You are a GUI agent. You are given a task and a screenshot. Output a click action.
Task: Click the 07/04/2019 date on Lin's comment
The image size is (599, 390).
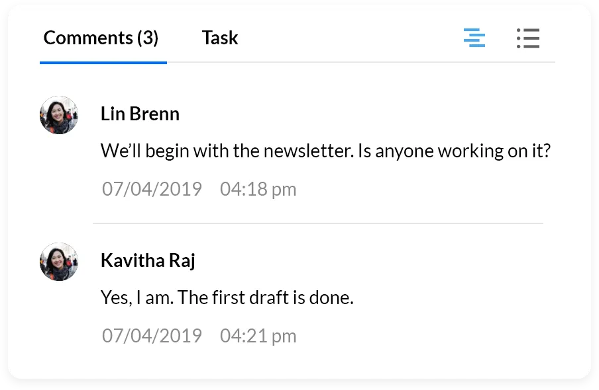point(152,190)
